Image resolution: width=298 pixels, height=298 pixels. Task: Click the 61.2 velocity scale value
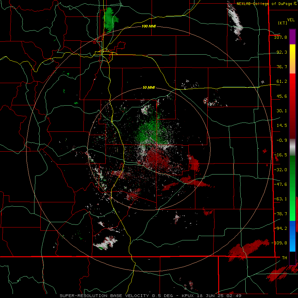click(282, 81)
